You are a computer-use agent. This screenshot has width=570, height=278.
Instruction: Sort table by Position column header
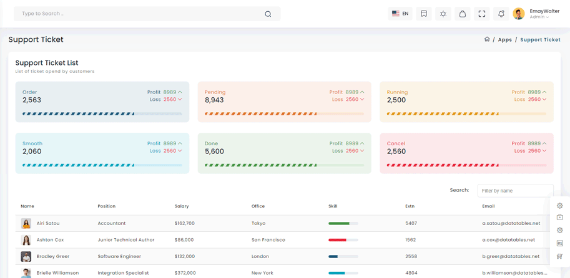(107, 206)
